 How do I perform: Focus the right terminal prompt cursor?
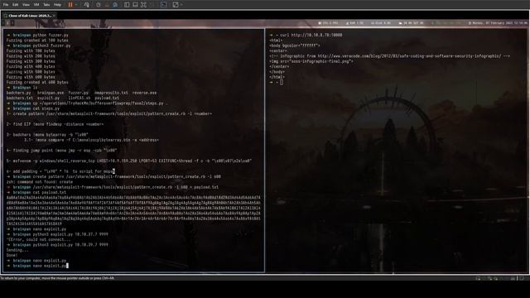pos(282,82)
